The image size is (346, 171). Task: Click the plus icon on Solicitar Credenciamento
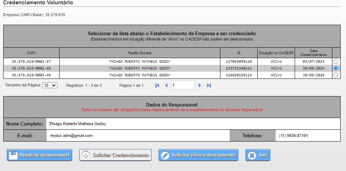[86, 155]
